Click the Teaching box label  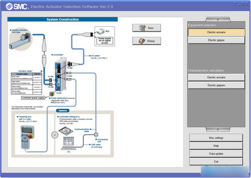click(25, 116)
